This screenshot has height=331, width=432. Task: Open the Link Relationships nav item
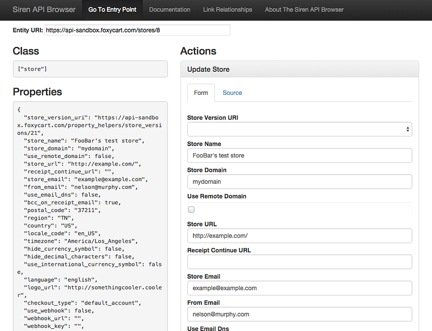[x=227, y=10]
